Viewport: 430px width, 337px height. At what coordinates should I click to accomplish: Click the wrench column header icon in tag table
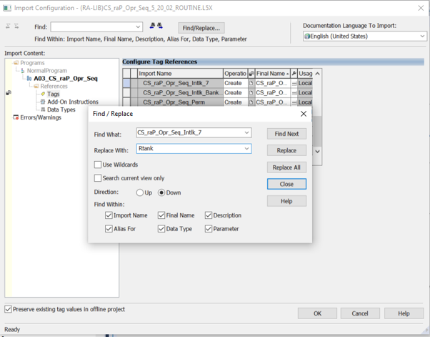coord(294,73)
